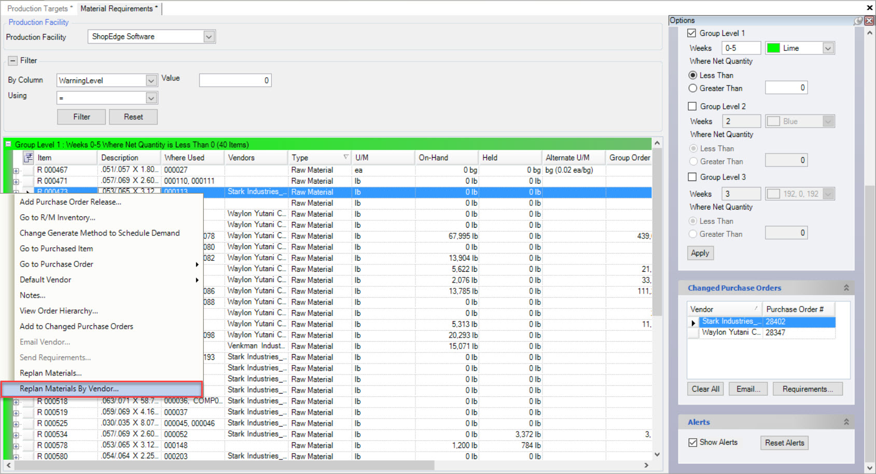Click the filter Value input field
This screenshot has width=876, height=474.
pyautogui.click(x=235, y=80)
